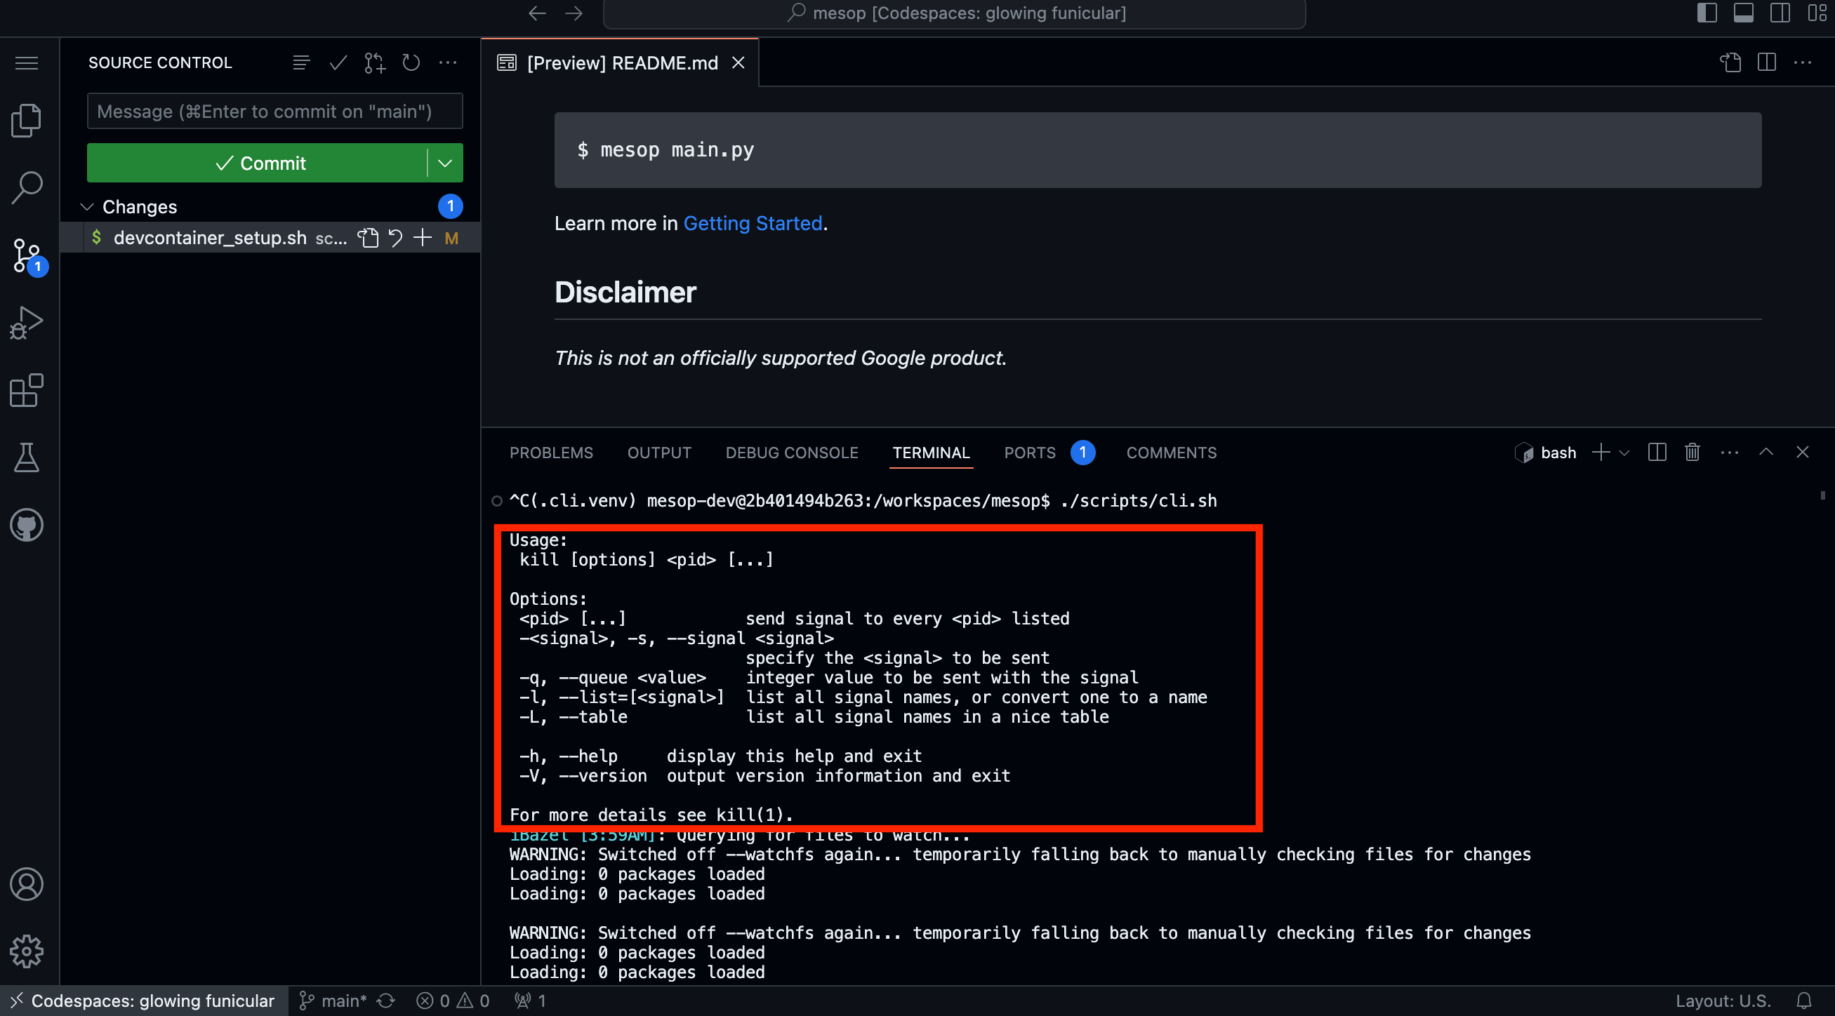The image size is (1835, 1016).
Task: Click the Getting Started link
Action: tap(753, 222)
